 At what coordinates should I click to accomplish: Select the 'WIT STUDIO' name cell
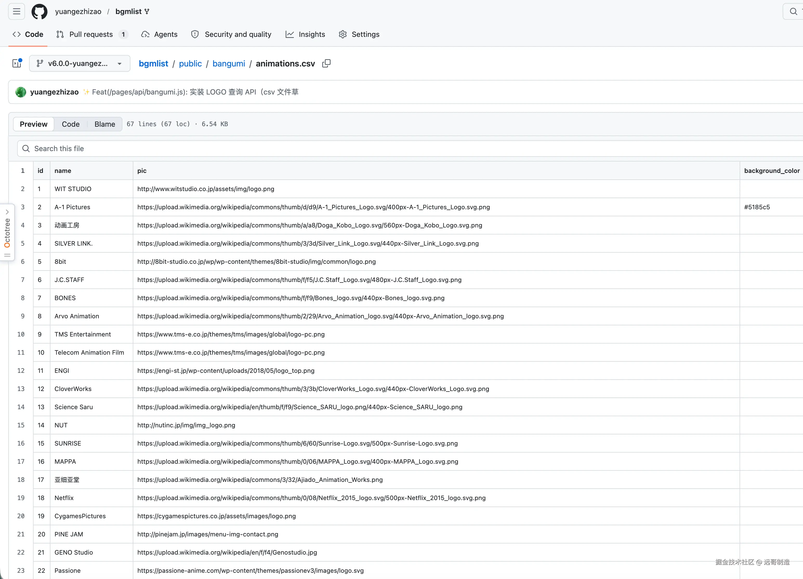click(91, 189)
